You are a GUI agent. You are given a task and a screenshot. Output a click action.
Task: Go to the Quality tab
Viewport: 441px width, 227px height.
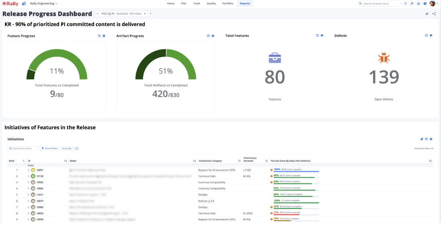pos(211,4)
